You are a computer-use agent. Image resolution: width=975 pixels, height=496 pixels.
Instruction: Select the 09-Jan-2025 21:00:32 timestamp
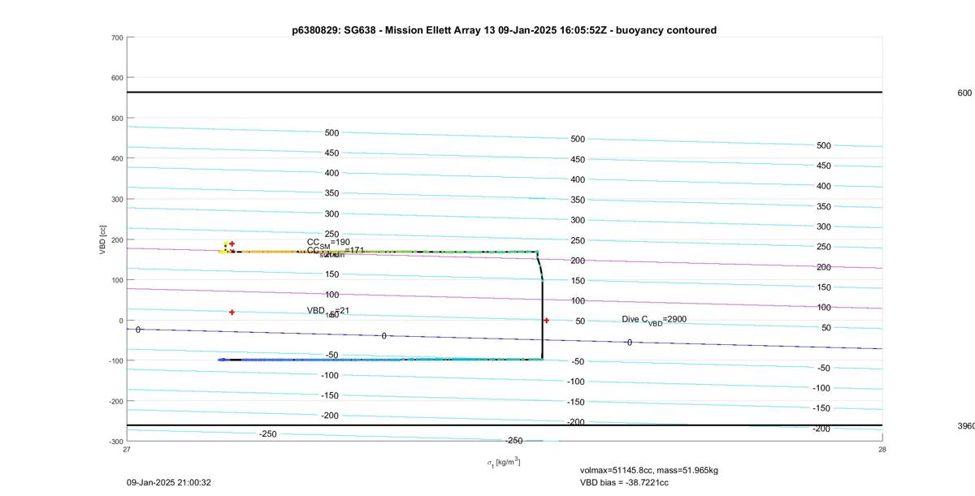[x=169, y=482]
